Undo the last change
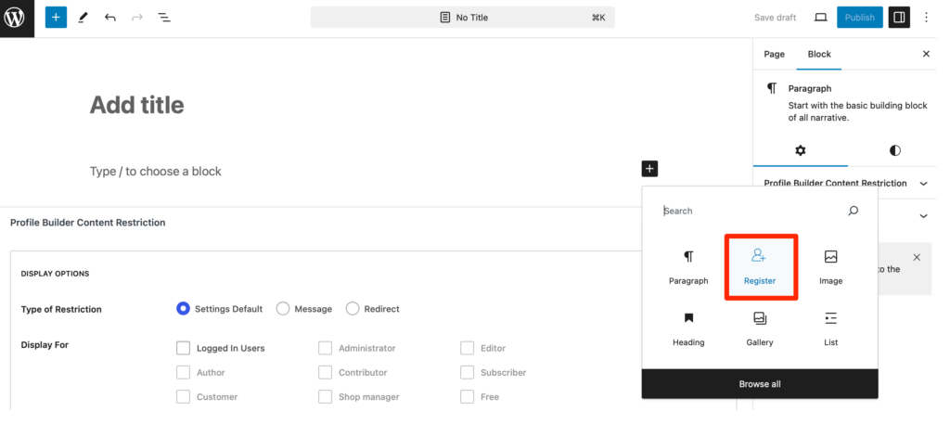Screen dimensions: 950x424 point(109,18)
